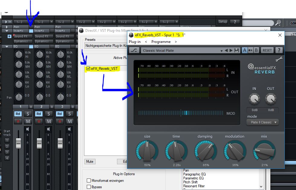Image resolution: width=296 pixels, height=190 pixels.
Task: Click the > next programme item
Action: (176, 42)
